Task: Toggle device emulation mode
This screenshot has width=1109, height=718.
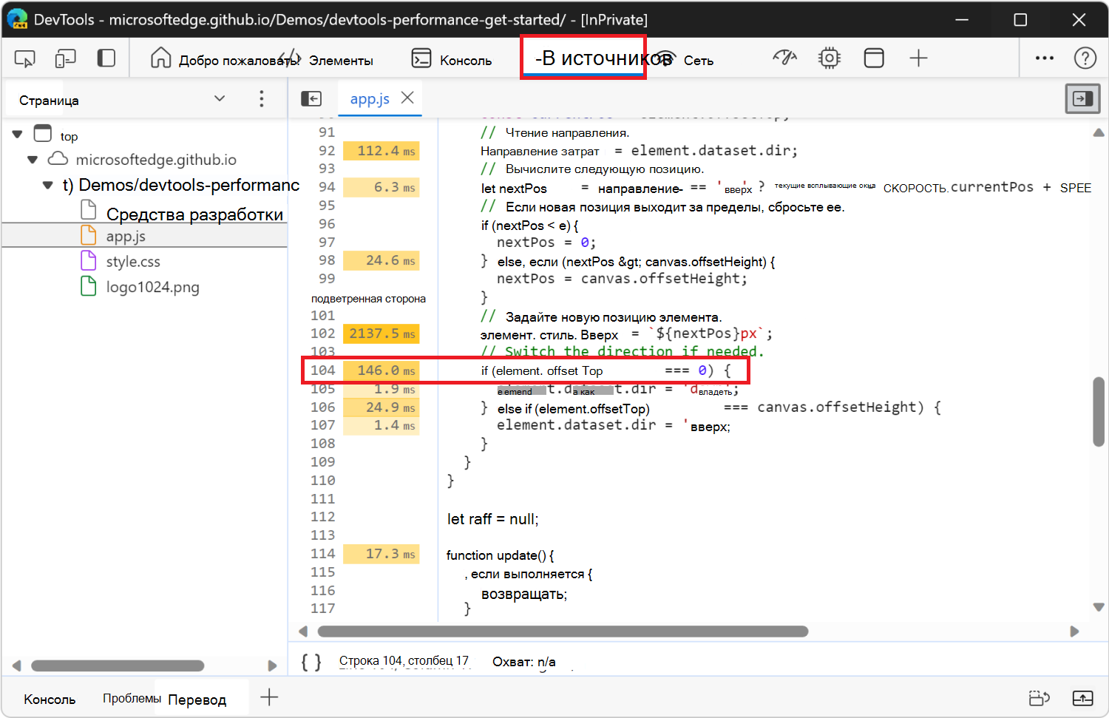Action: pyautogui.click(x=66, y=58)
